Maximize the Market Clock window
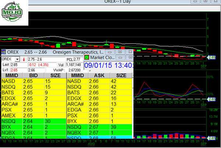Viewport: 221px width, 148px height. [130, 57]
